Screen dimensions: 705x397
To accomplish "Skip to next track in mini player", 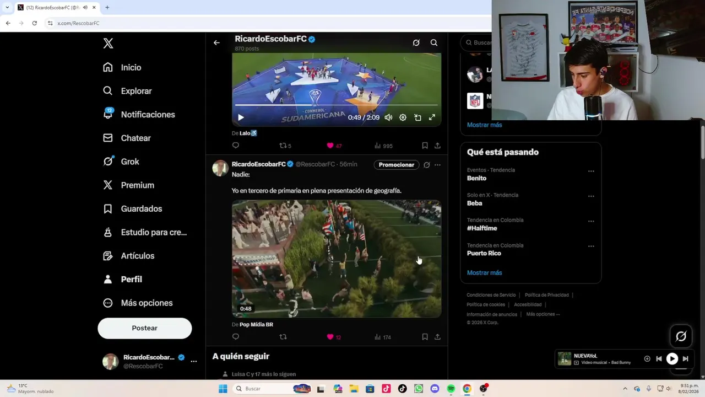I will tap(685, 358).
